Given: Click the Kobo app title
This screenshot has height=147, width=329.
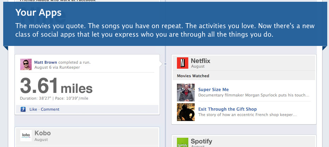Looking at the screenshot, I should tap(43, 133).
